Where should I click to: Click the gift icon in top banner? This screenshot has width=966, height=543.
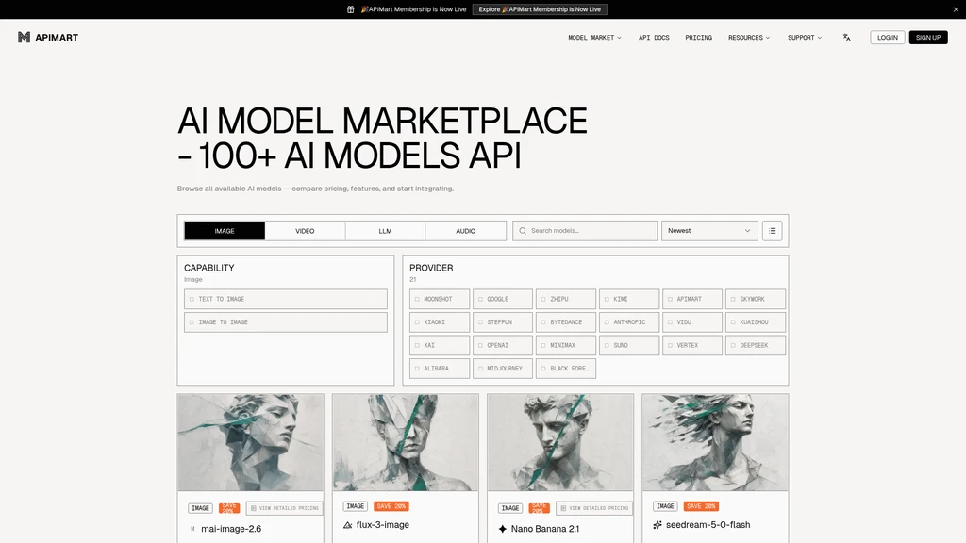pyautogui.click(x=351, y=9)
